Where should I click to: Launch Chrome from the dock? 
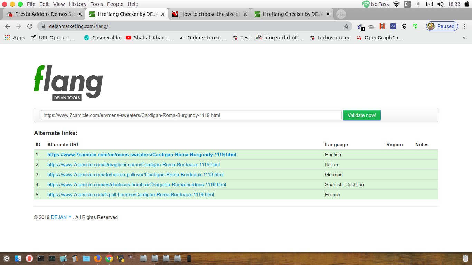point(109,258)
